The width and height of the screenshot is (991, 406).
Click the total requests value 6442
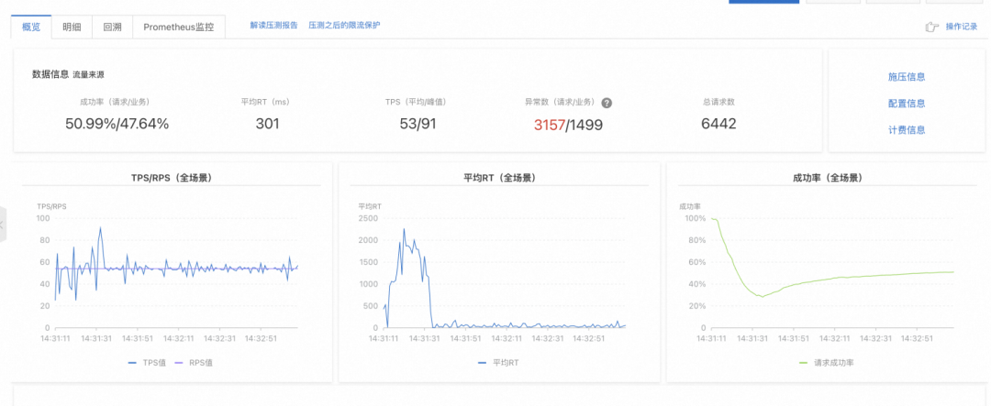[718, 124]
